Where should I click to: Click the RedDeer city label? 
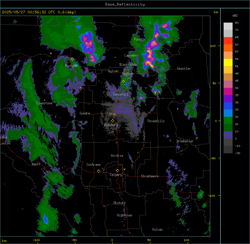point(128,74)
